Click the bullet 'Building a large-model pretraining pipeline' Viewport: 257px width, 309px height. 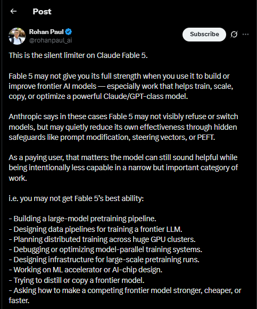click(x=82, y=219)
